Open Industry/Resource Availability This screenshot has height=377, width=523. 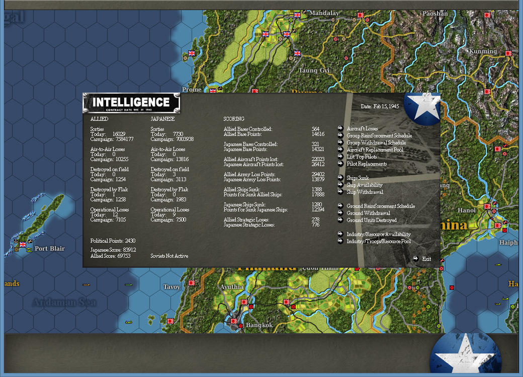378,234
